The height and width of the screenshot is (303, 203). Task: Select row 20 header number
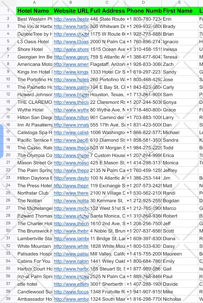click(x=8, y=155)
